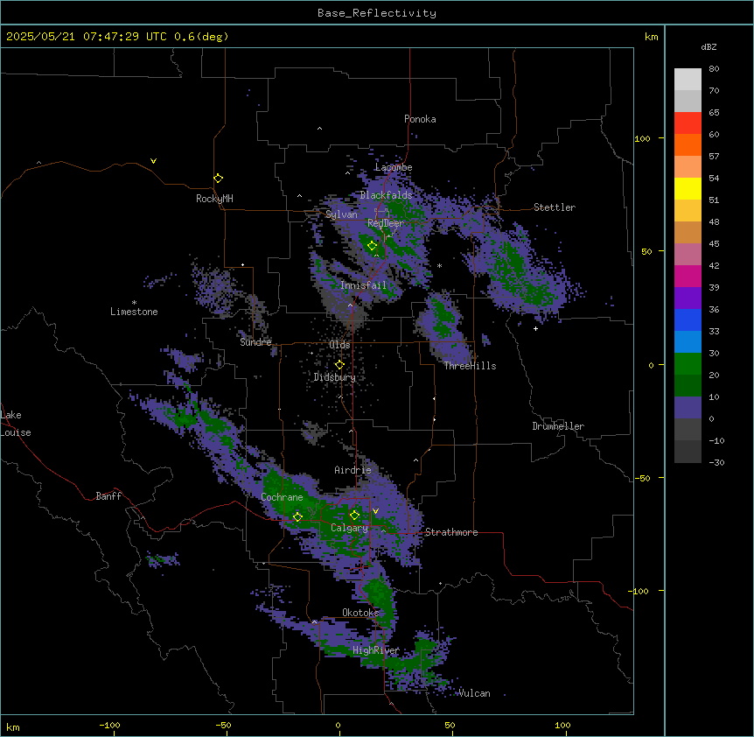Select the dark orange 57–60 dBZ swatch
The width and height of the screenshot is (754, 737).
pos(688,144)
